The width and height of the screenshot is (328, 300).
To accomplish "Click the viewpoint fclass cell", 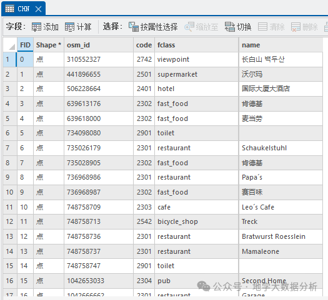I will [x=196, y=59].
